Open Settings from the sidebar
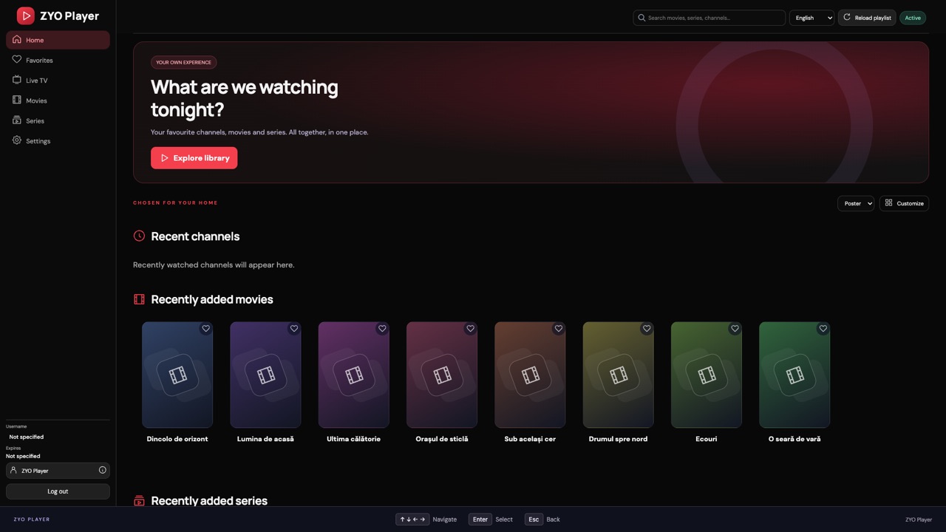The image size is (946, 532). point(58,140)
